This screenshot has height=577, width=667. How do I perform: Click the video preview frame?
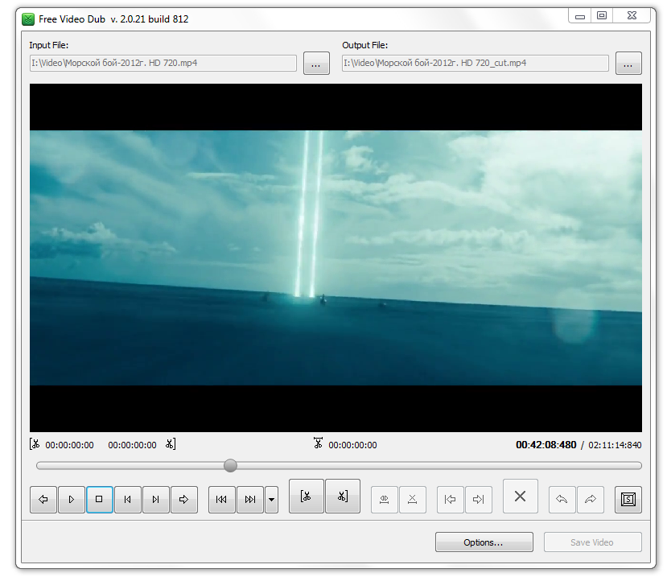(336, 258)
